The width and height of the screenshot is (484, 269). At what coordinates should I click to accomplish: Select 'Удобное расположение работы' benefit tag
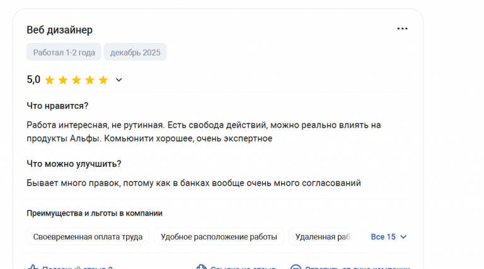point(219,237)
